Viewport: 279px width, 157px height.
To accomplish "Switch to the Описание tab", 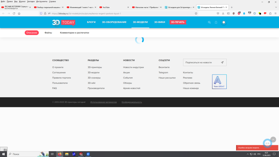I will 32,33.
